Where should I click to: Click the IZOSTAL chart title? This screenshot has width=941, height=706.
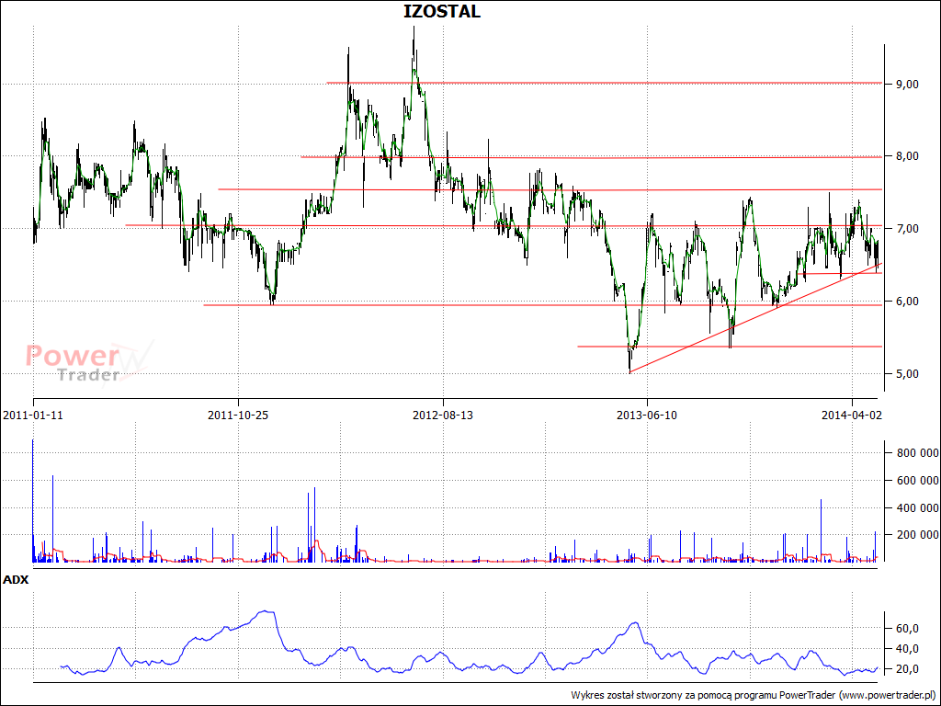point(442,11)
